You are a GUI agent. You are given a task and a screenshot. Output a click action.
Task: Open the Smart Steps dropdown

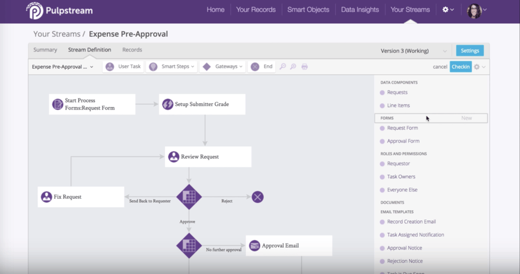coord(172,67)
